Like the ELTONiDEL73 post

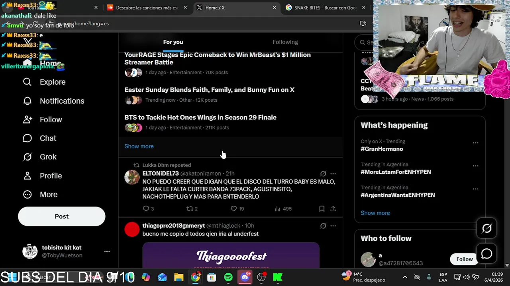[237, 209]
